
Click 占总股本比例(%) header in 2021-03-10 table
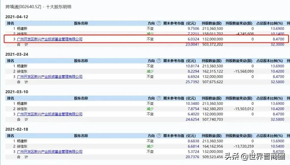pos(270,98)
